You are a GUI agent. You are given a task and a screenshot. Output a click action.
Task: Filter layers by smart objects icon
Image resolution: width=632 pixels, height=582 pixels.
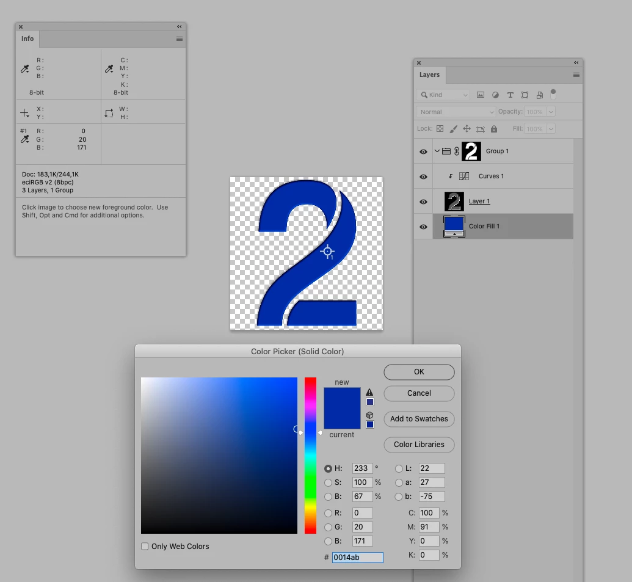coord(540,95)
